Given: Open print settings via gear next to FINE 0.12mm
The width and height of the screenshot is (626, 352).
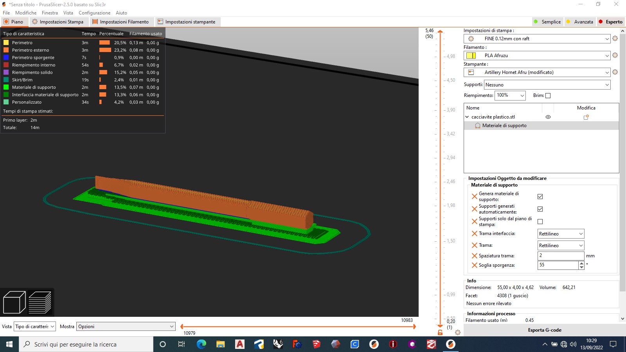Looking at the screenshot, I should tap(615, 38).
